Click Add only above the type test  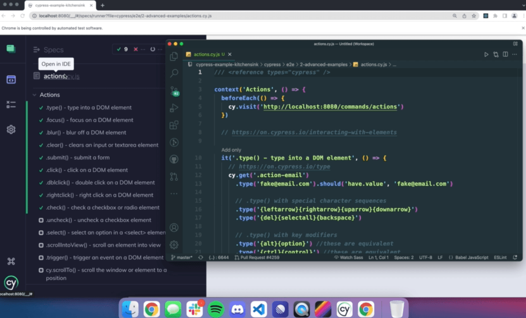click(231, 150)
